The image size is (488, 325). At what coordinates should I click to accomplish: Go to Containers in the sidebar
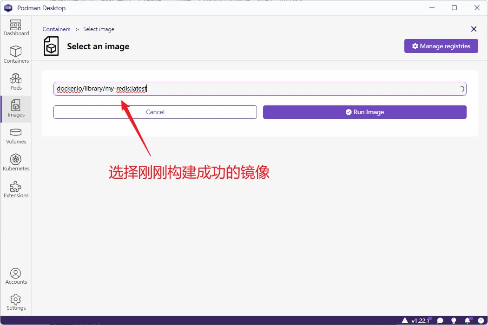click(x=16, y=54)
